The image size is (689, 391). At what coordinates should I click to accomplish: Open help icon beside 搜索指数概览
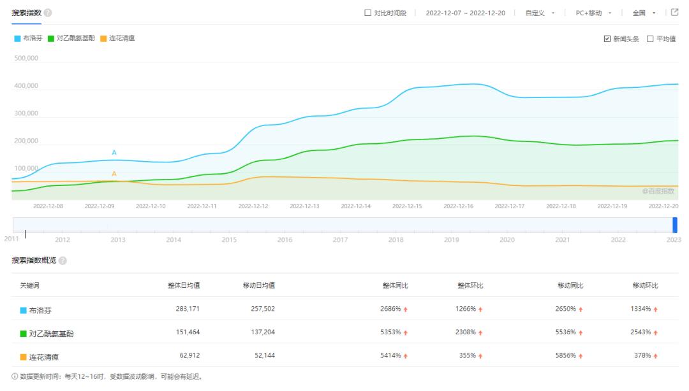click(63, 260)
